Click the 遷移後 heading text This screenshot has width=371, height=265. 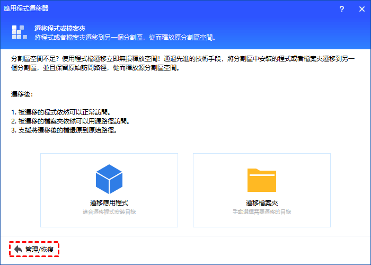click(22, 94)
